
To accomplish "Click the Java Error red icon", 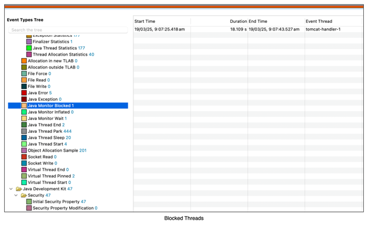I will click(24, 93).
